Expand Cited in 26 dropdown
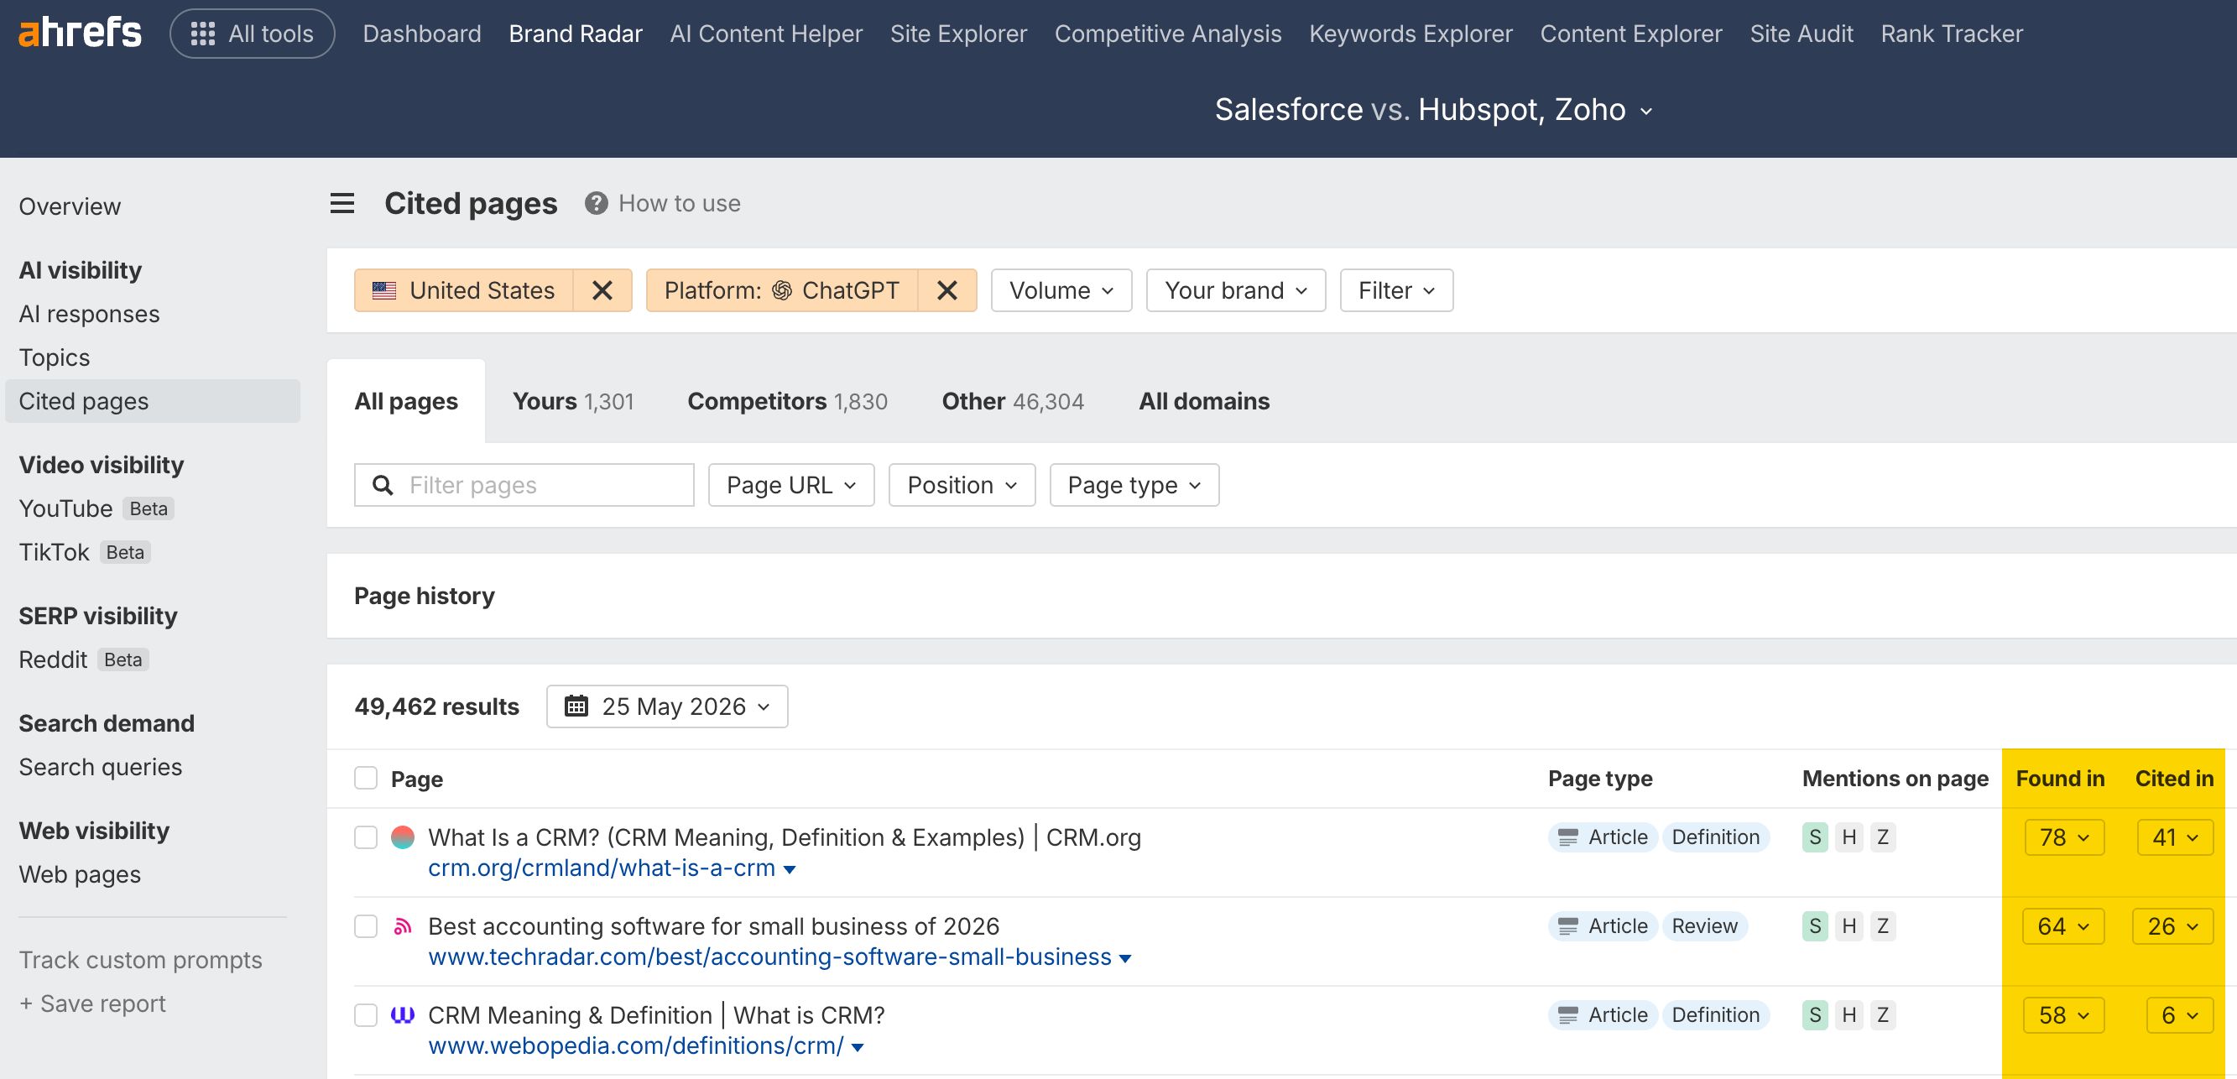Image resolution: width=2237 pixels, height=1079 pixels. pyautogui.click(x=2172, y=926)
